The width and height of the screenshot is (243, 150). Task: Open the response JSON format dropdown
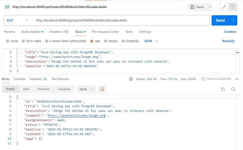(x=86, y=89)
